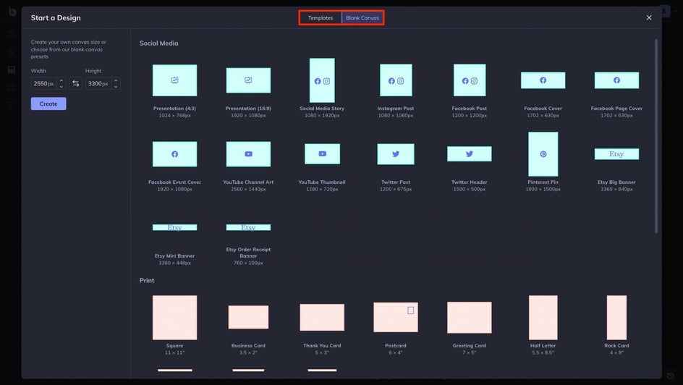Choose the Etsy Big Banner preset
The height and width of the screenshot is (385, 683).
tap(616, 153)
